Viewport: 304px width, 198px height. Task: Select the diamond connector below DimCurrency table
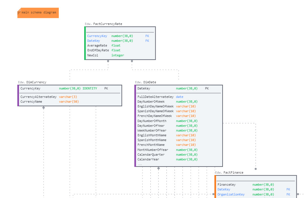coord(43,108)
